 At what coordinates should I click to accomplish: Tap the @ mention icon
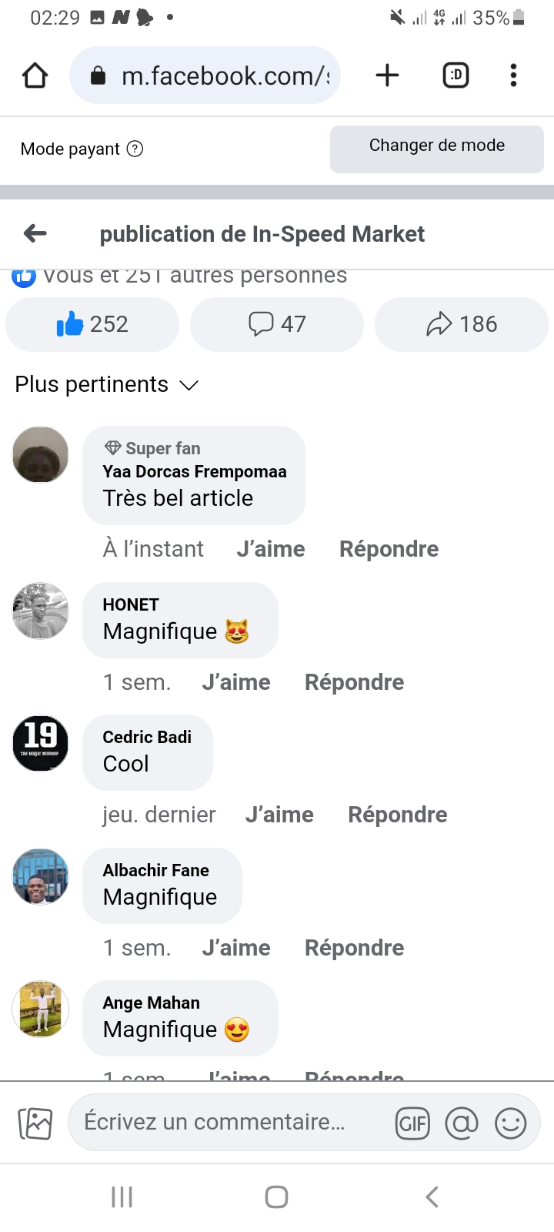462,1123
